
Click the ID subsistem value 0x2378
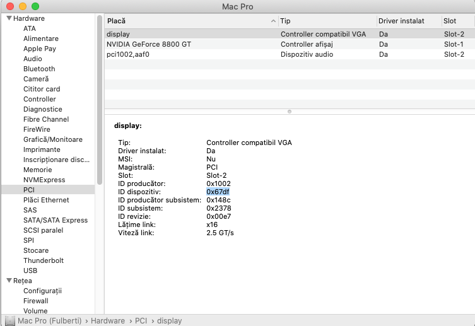point(219,208)
